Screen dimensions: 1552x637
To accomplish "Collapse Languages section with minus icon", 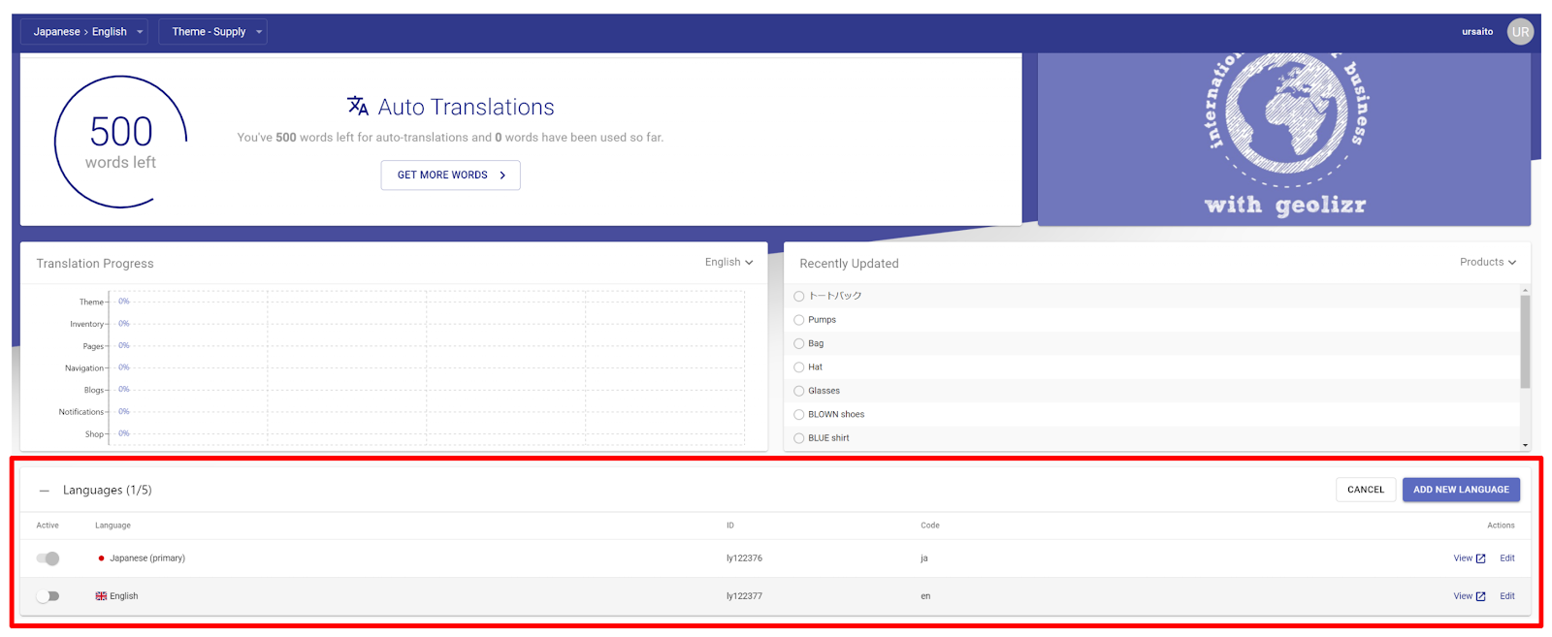I will click(x=44, y=491).
